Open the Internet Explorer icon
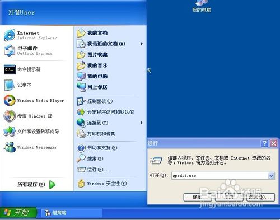 tap(10, 35)
